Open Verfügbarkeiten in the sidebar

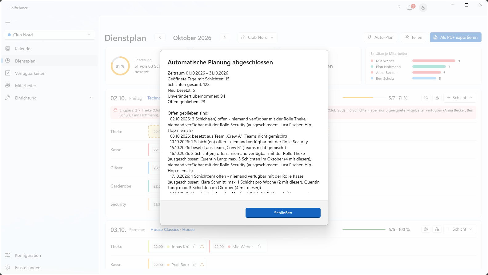(50, 73)
